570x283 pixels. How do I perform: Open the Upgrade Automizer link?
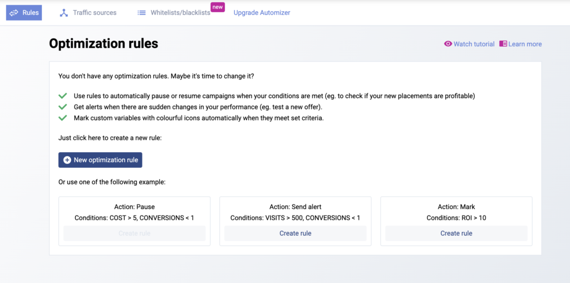pos(262,12)
